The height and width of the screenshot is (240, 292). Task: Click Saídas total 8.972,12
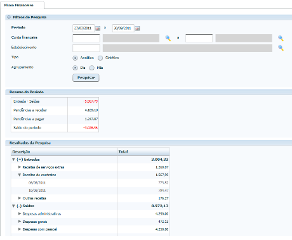(x=160, y=206)
